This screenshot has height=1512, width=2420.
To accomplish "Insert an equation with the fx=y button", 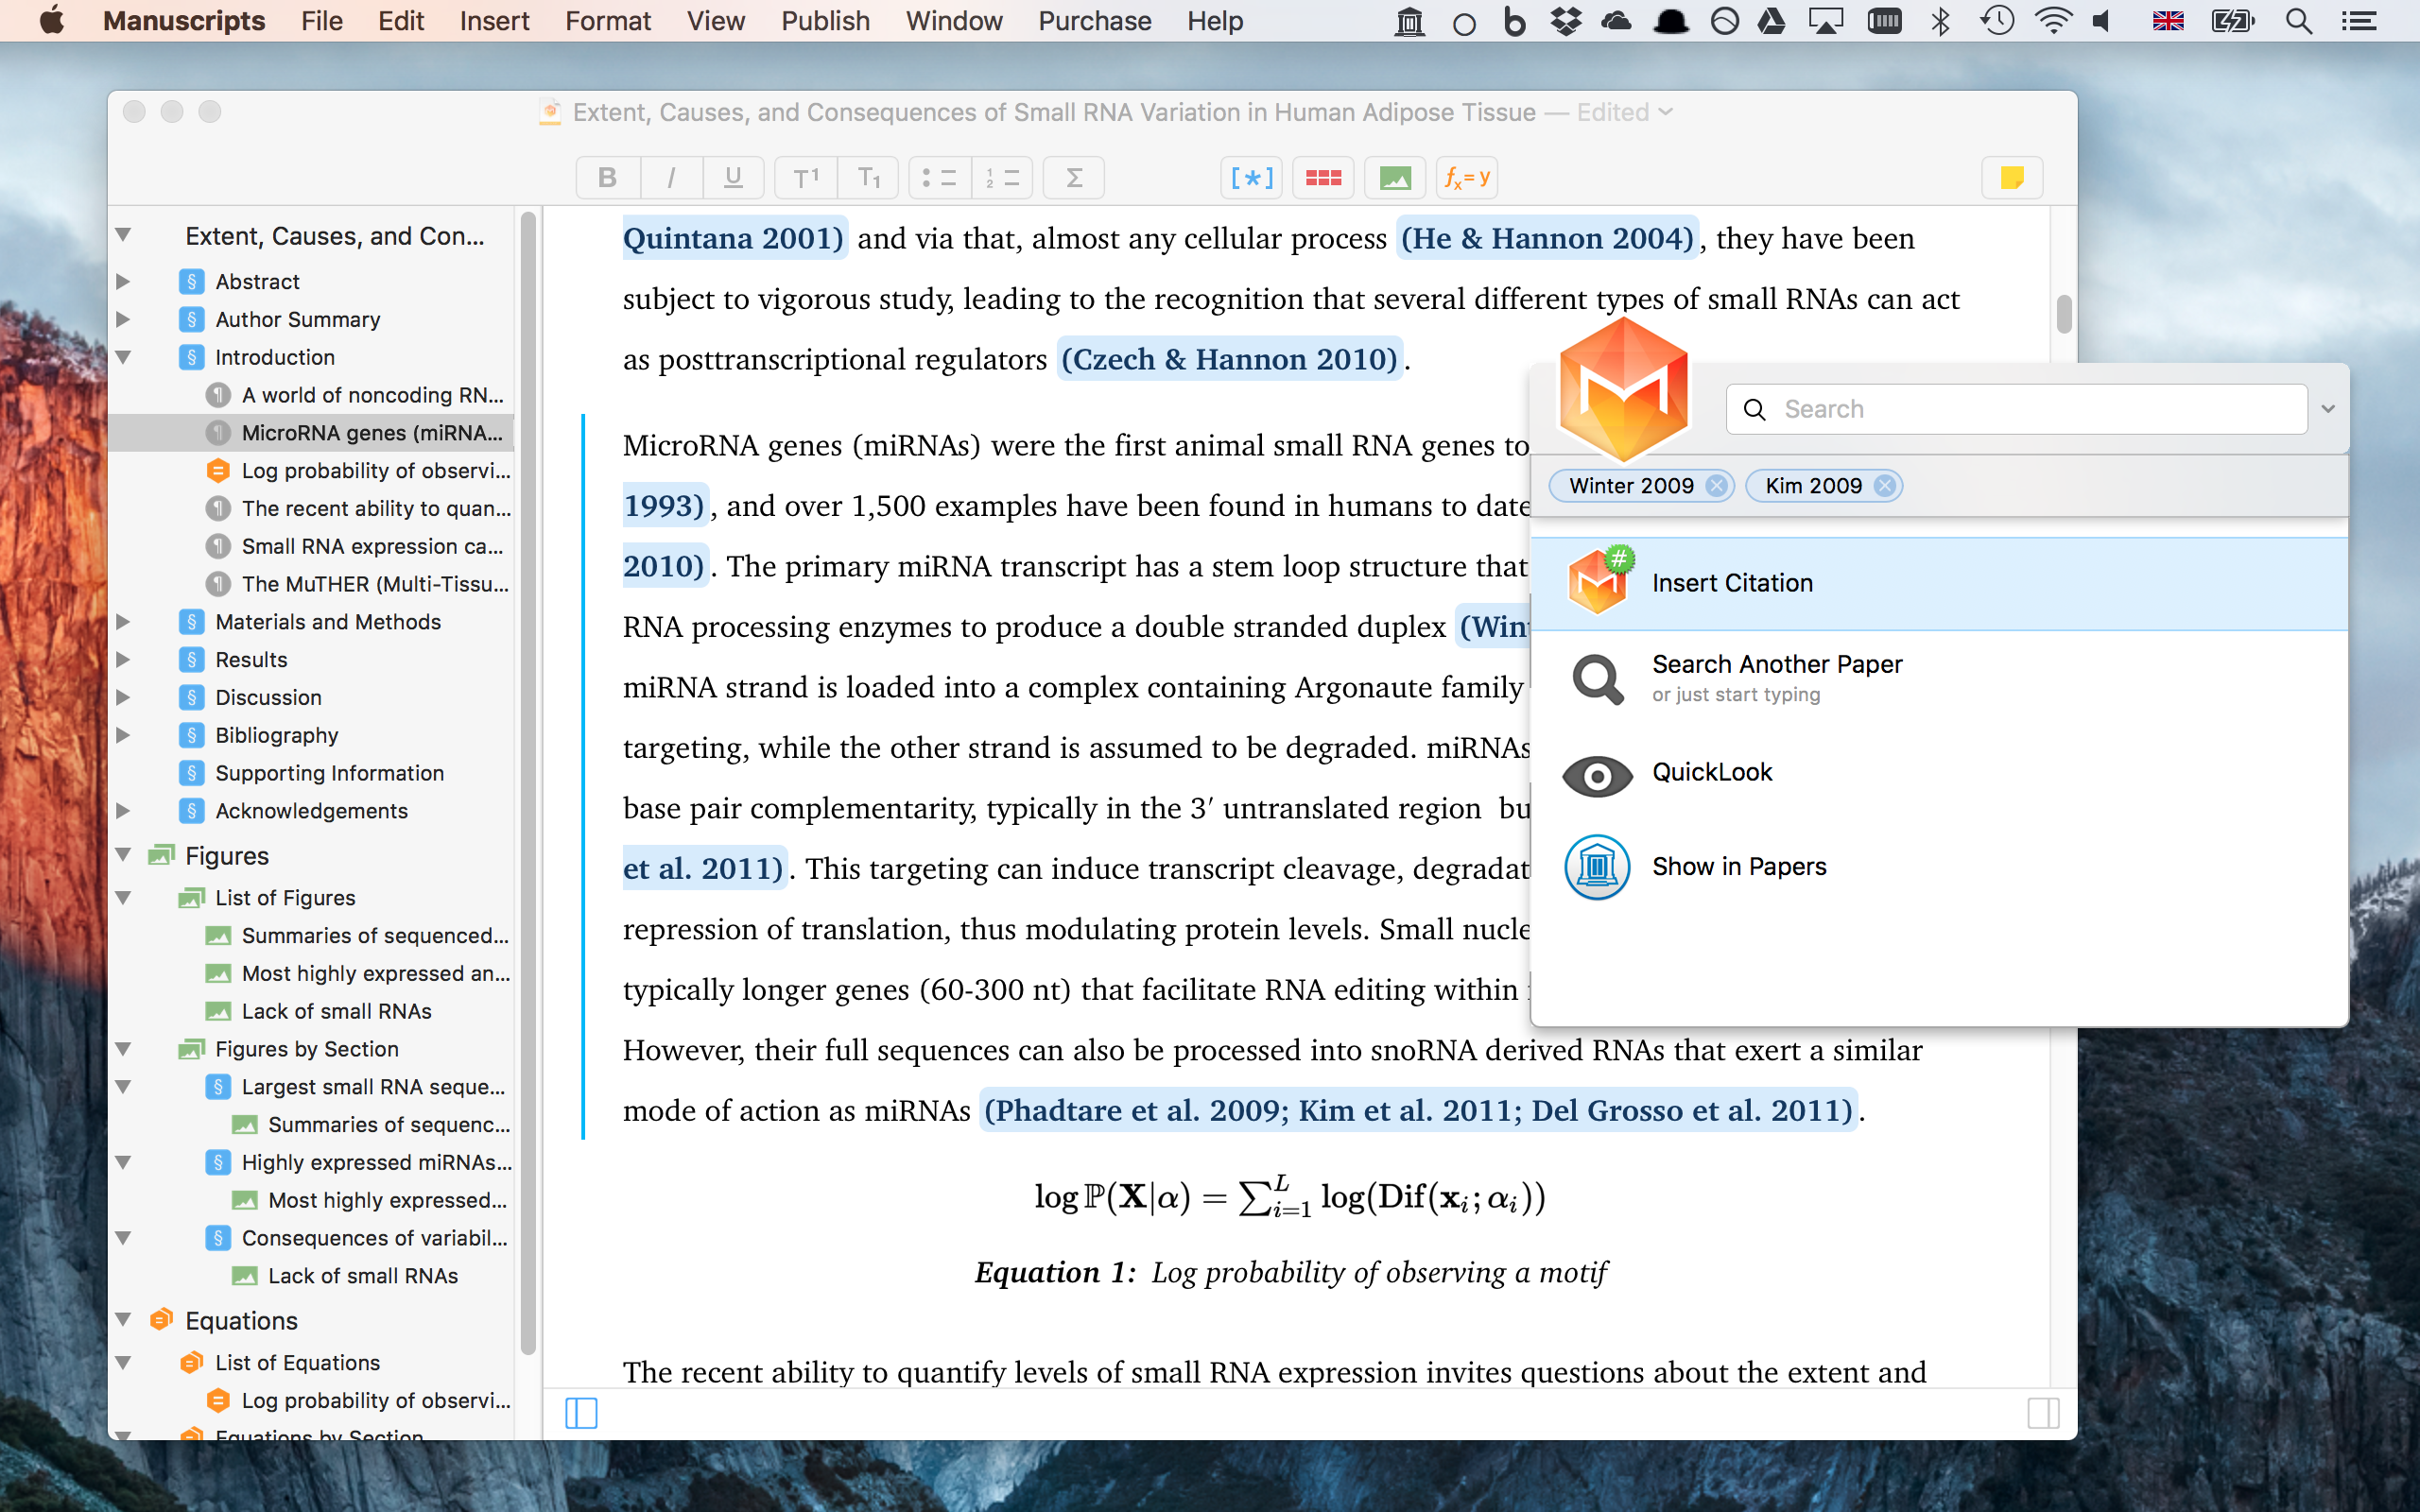I will coord(1467,178).
